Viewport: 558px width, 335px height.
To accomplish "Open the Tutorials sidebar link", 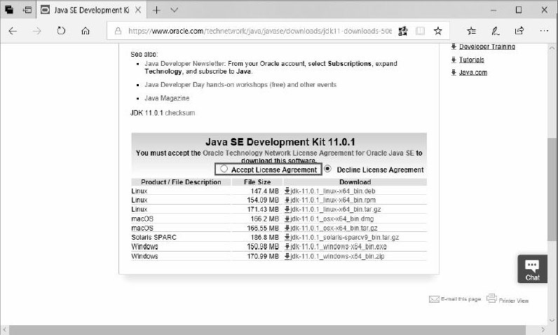I will point(472,60).
